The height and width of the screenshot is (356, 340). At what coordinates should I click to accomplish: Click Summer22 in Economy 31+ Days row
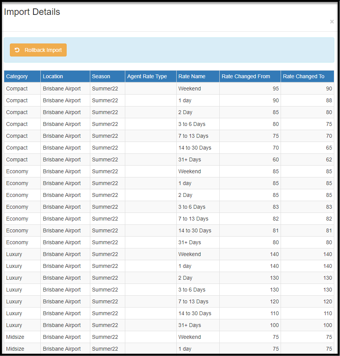(x=105, y=242)
